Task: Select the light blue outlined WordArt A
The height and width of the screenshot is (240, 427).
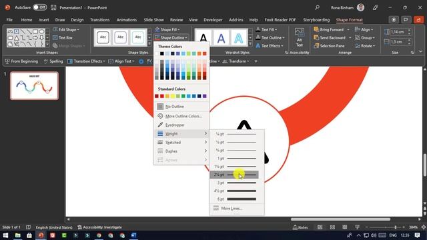Action: pos(239,37)
